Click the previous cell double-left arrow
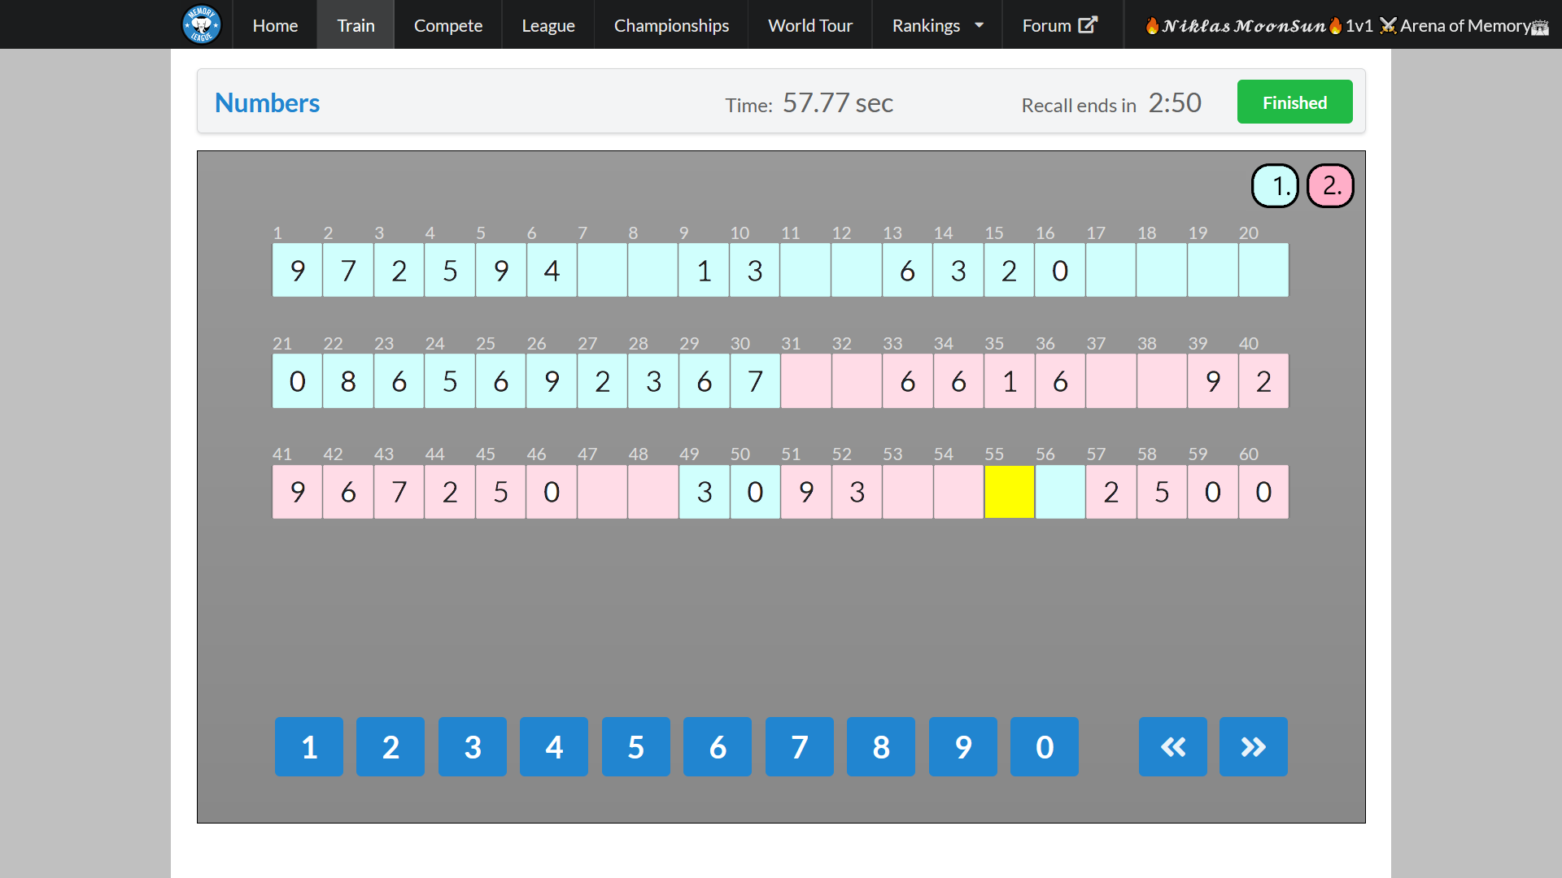This screenshot has width=1562, height=878. pos(1172,746)
